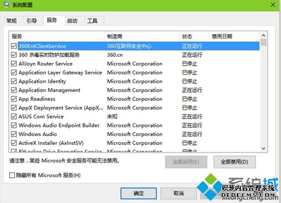This screenshot has height=203, width=281.
Task: Select the Application Identity service name
Action: tap(42, 81)
